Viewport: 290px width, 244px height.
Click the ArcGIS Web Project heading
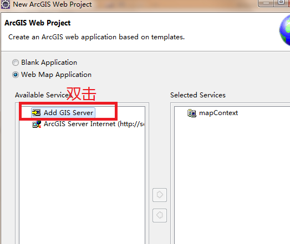point(38,23)
